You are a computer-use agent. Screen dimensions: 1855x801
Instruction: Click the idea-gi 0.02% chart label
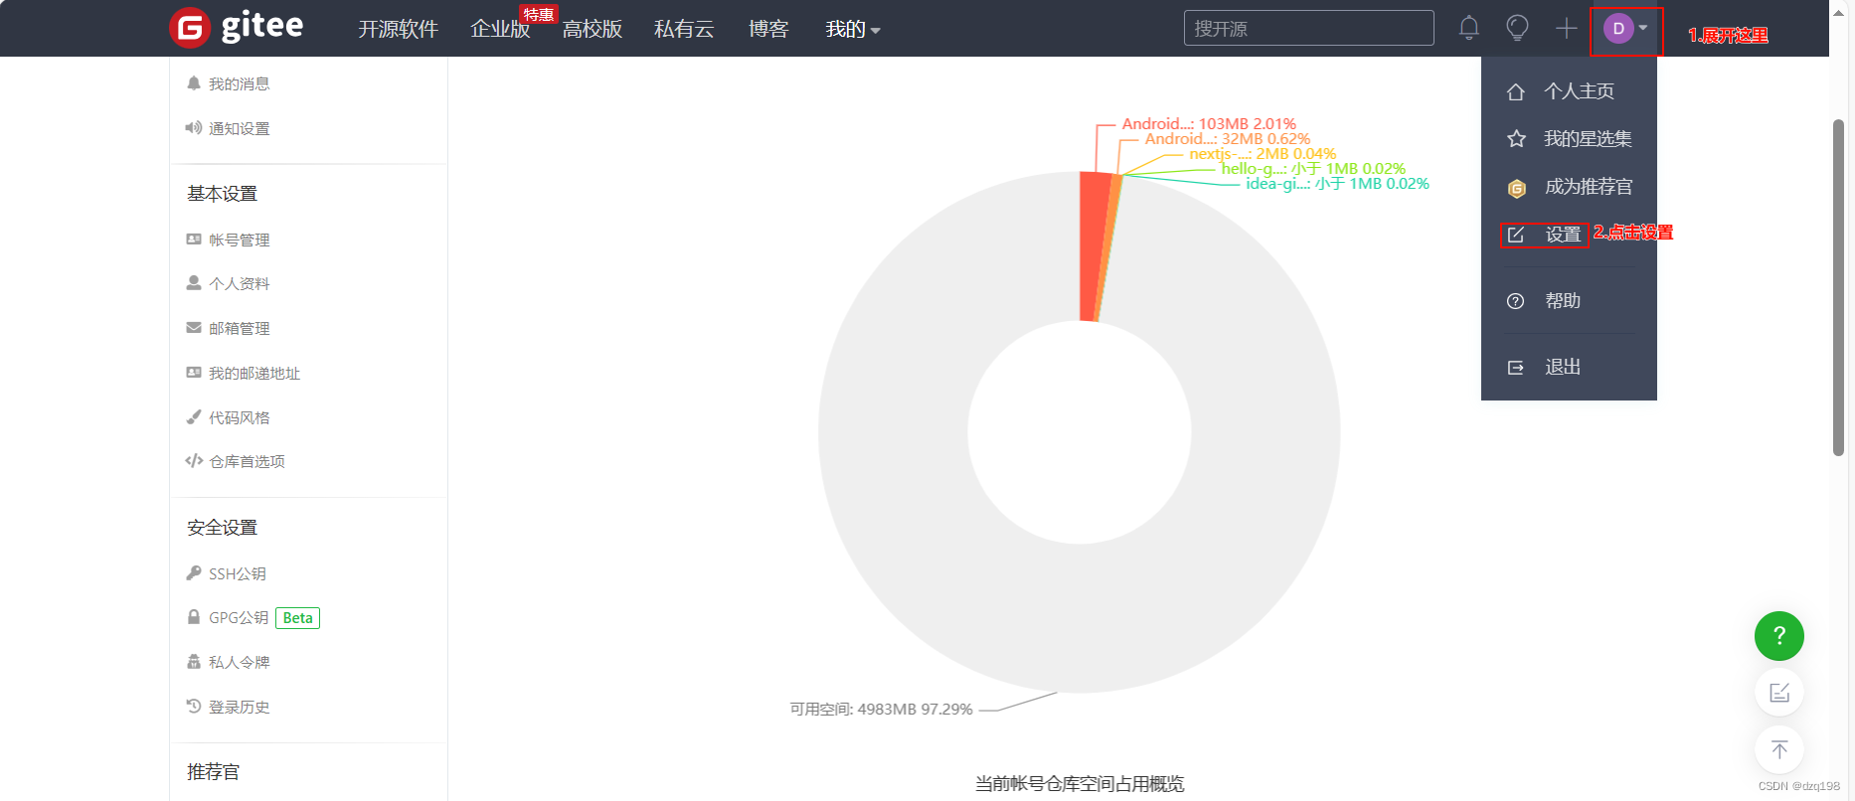coord(1337,184)
